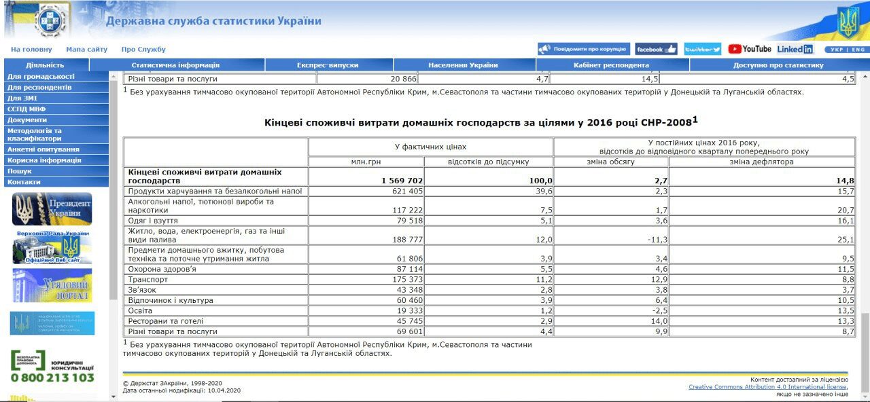
Task: Expand the Населення України menu
Action: (x=463, y=65)
